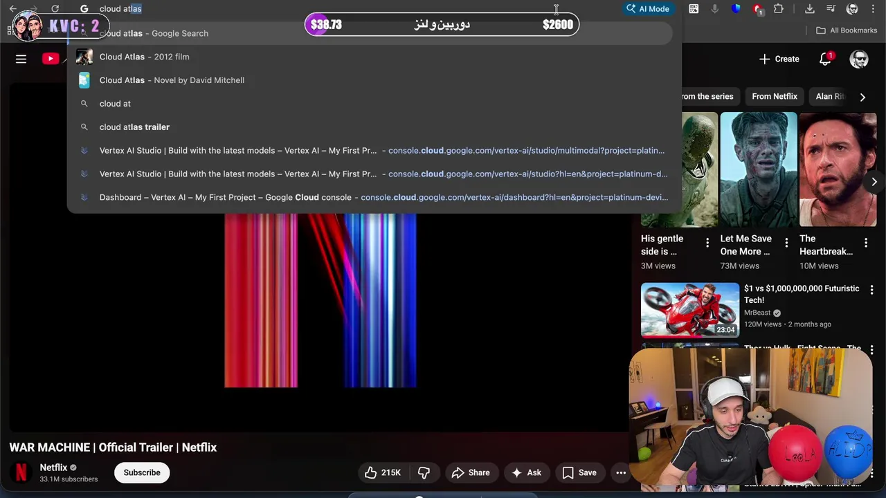Open the red extension with badge 1

point(757,10)
